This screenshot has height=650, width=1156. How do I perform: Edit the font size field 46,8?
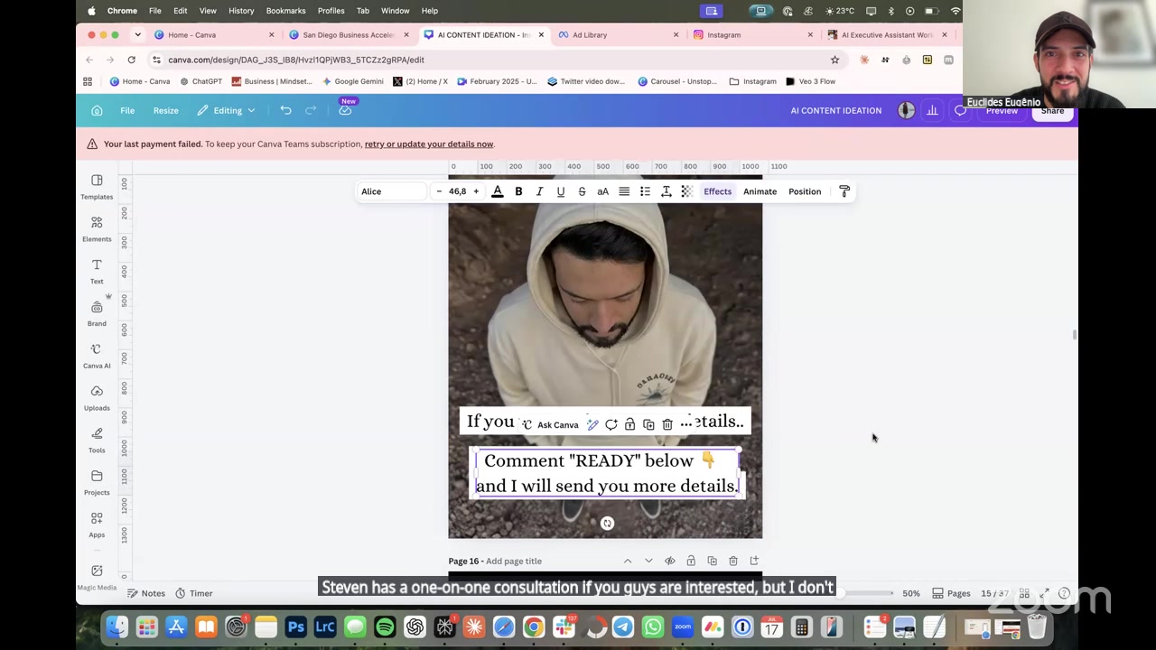(x=457, y=191)
